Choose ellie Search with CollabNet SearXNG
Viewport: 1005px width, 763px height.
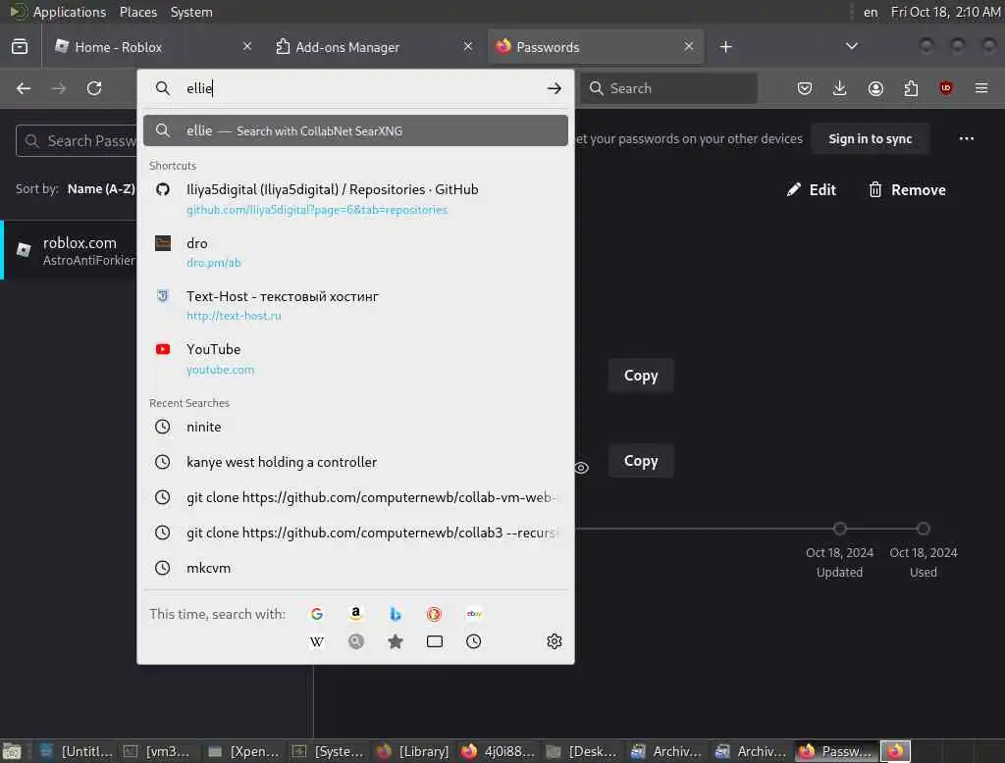[355, 130]
